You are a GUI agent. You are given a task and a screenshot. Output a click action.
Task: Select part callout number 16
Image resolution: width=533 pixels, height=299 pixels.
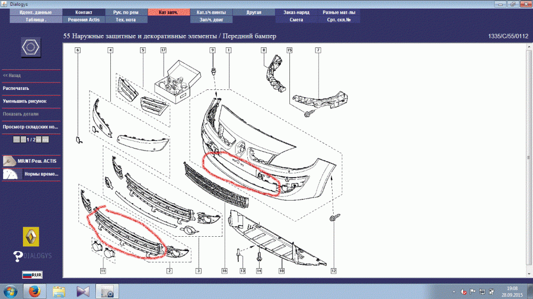pos(224,271)
